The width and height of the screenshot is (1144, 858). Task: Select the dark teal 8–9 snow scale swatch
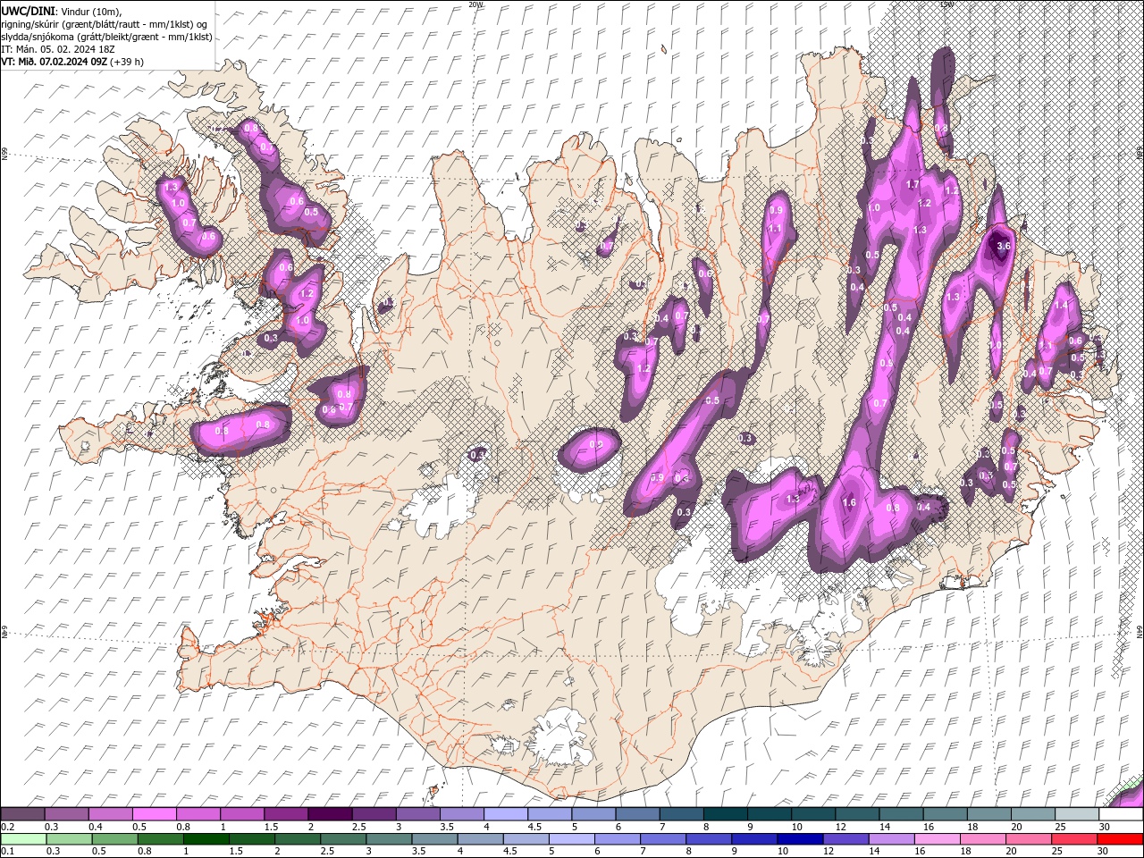[x=726, y=813]
